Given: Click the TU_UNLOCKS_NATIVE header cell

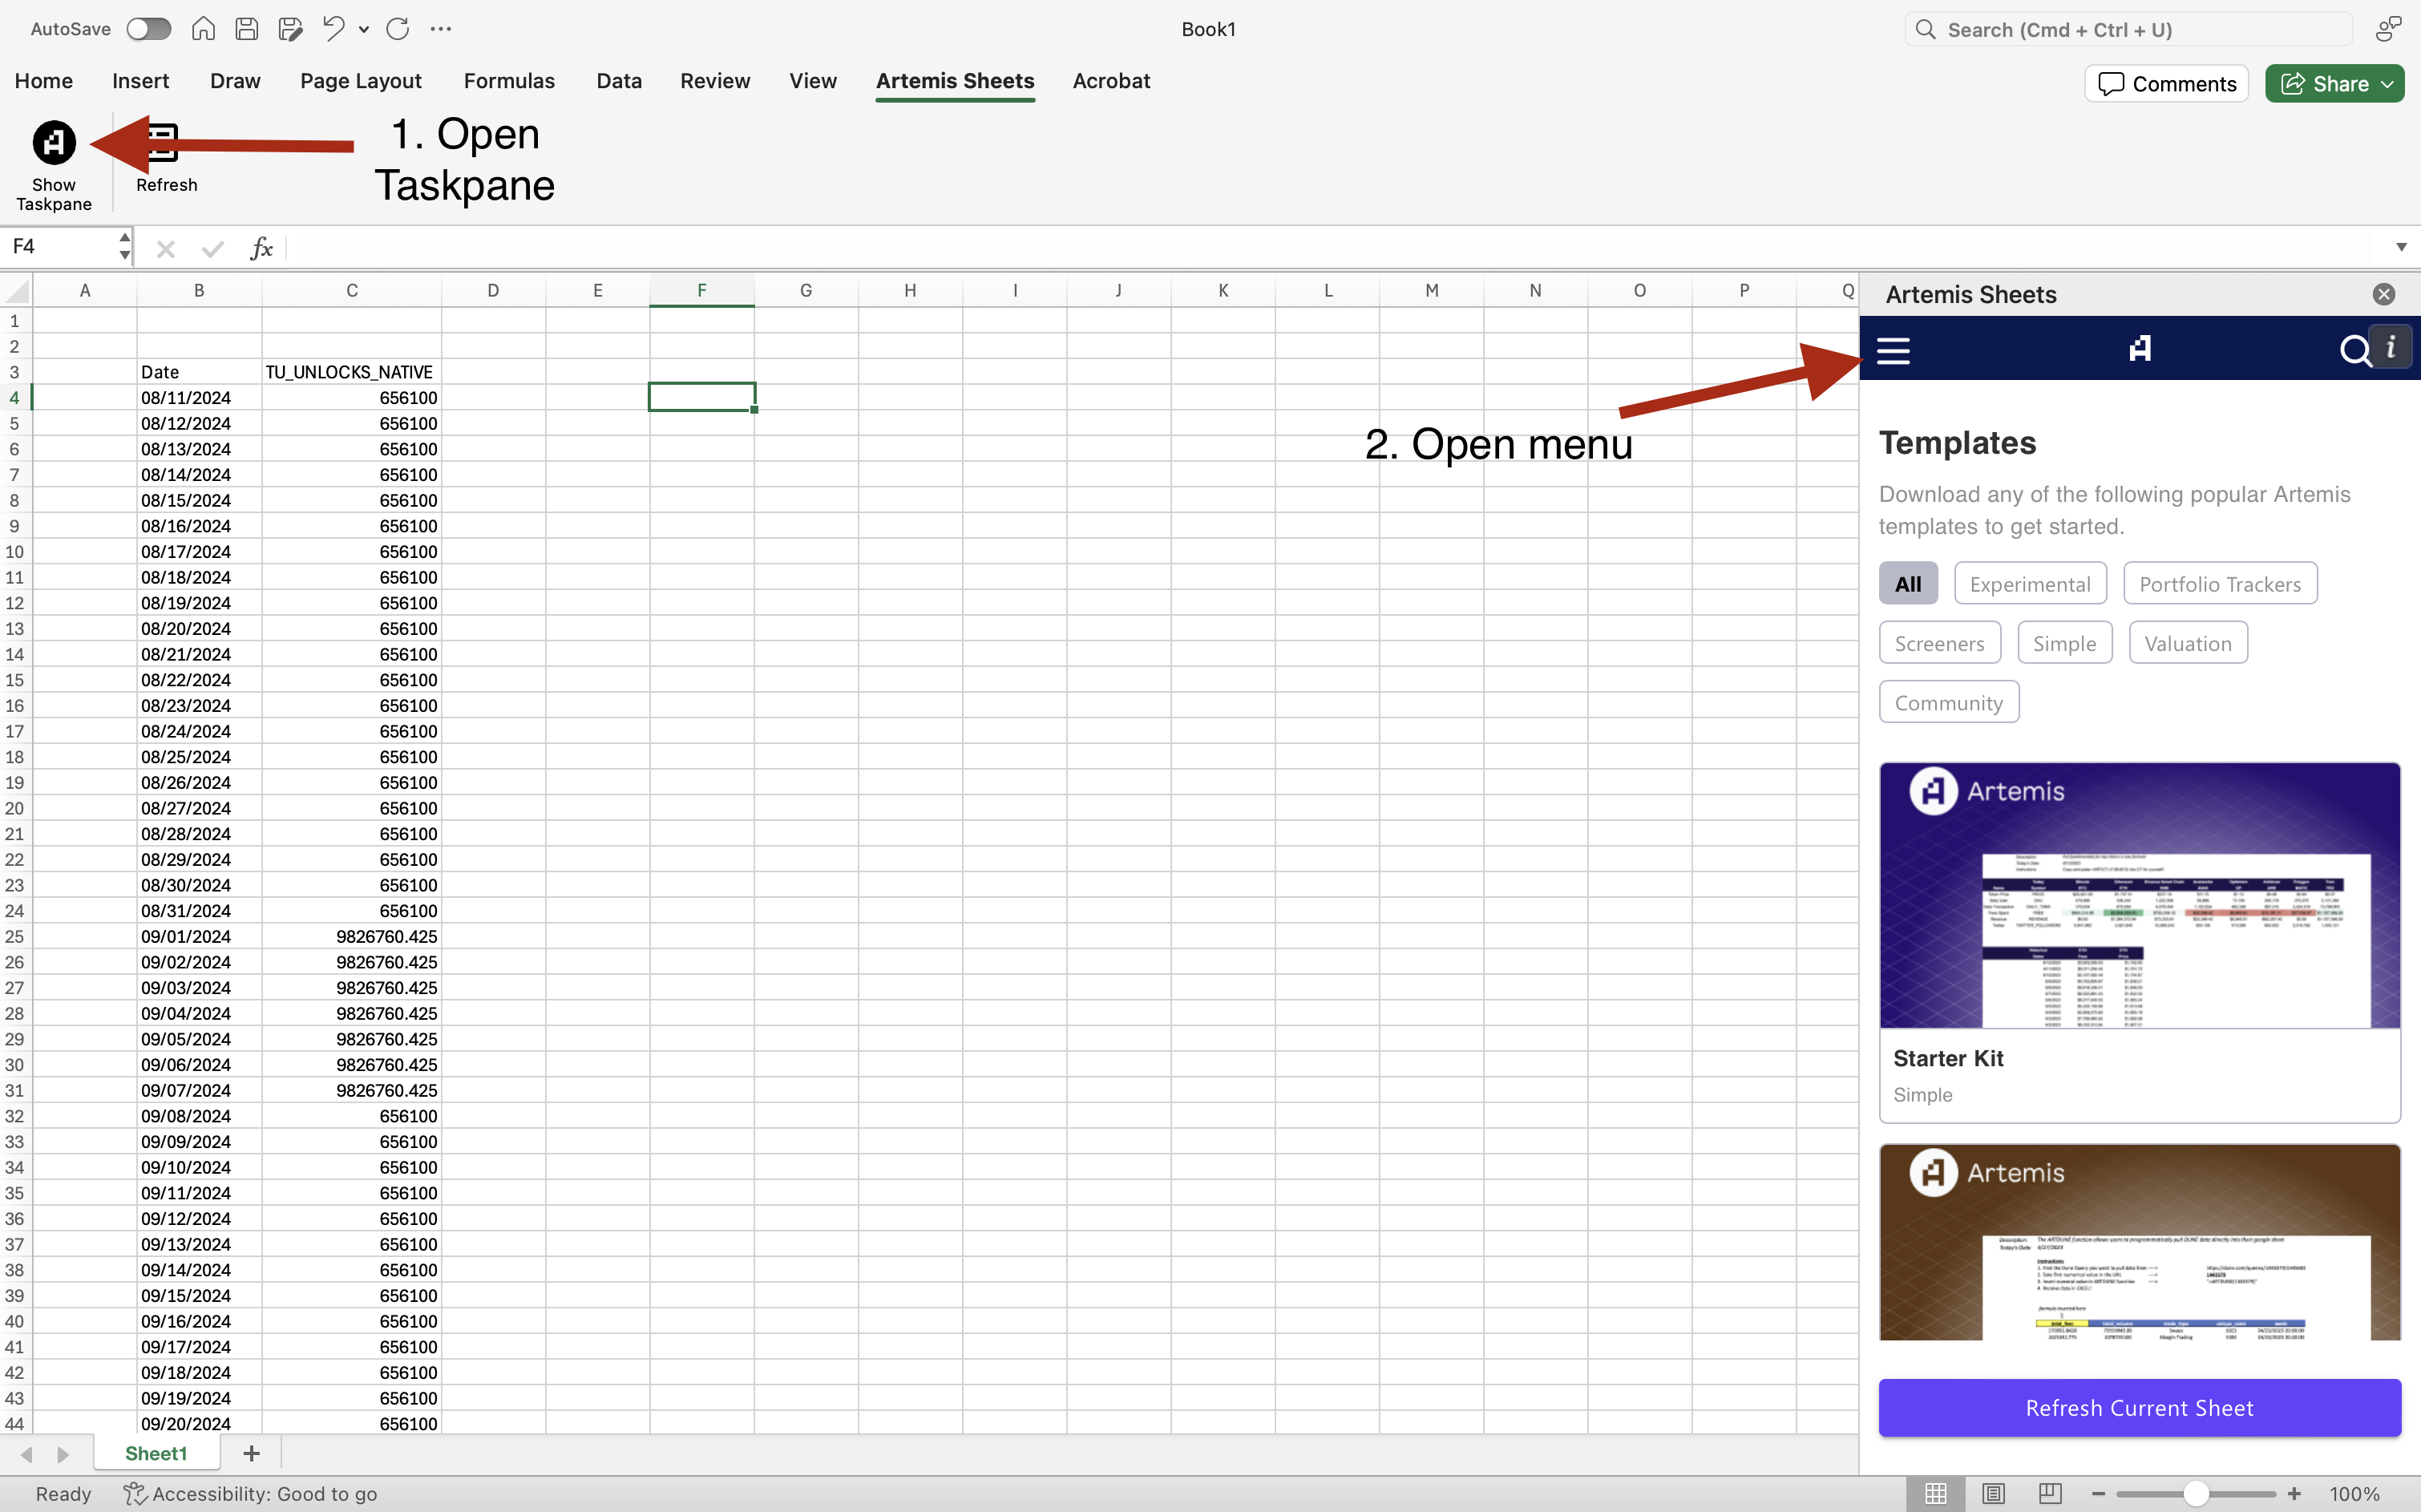Looking at the screenshot, I should 351,372.
